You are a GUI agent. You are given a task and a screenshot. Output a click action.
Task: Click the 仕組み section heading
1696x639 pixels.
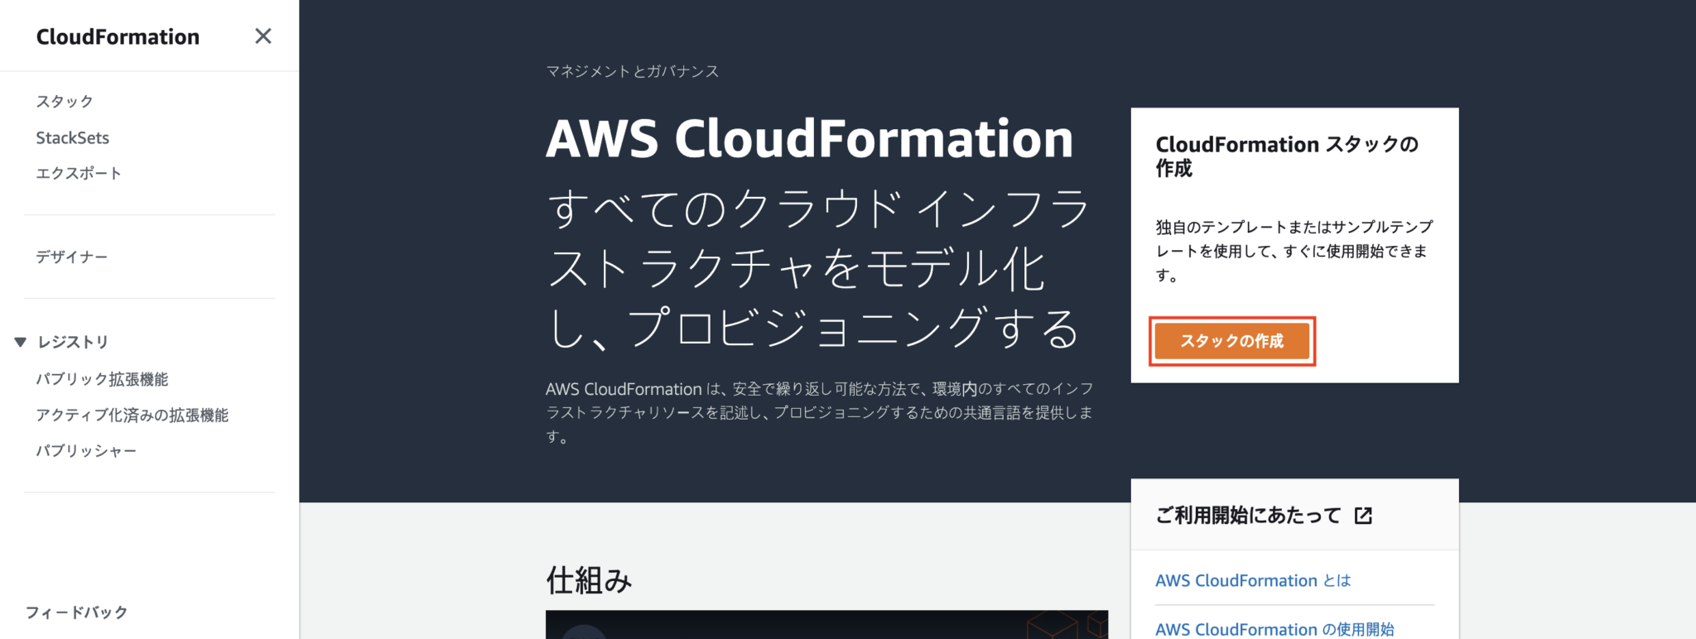click(x=590, y=580)
